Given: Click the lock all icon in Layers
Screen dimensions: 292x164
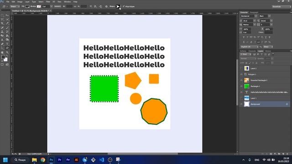Looking at the screenshot, I should 256,63.
